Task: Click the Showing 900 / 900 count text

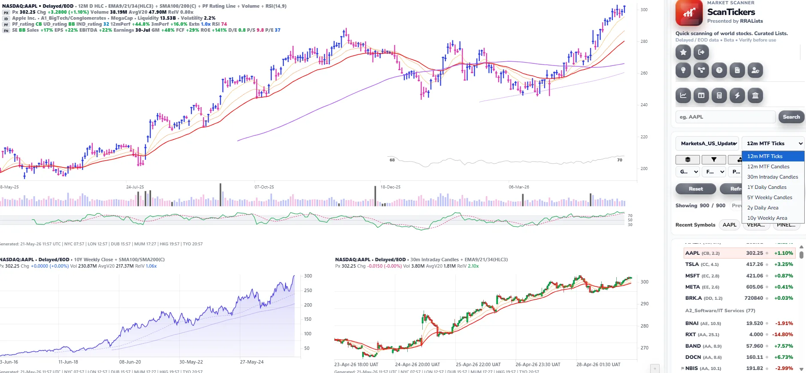Action: pos(700,206)
